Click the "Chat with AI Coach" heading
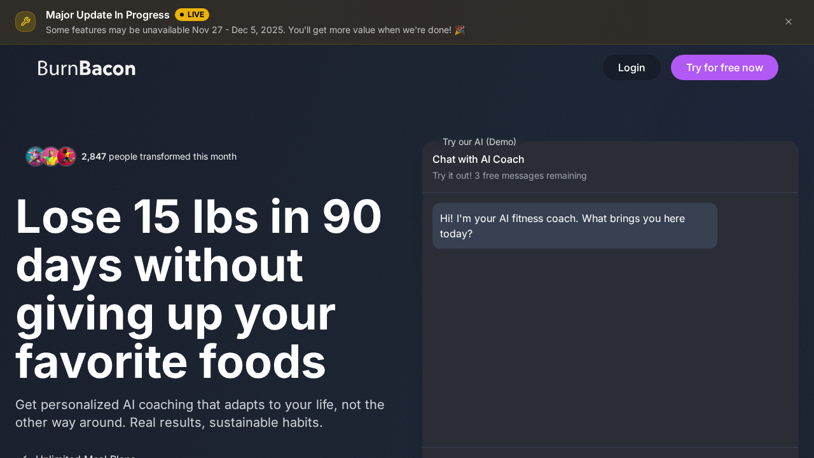Screen dimensions: 814x458 tap(478, 159)
